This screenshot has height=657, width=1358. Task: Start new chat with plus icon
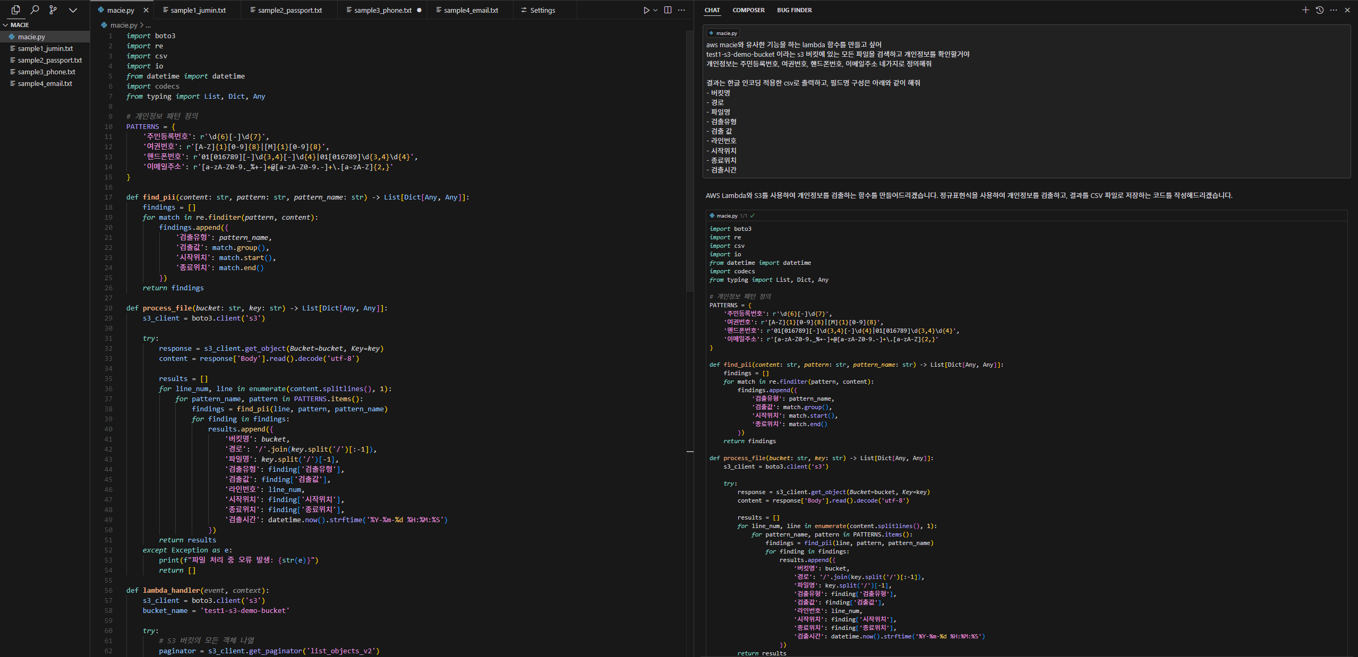click(x=1305, y=10)
